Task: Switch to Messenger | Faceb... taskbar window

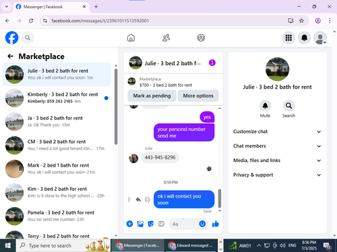Action: tap(138, 245)
